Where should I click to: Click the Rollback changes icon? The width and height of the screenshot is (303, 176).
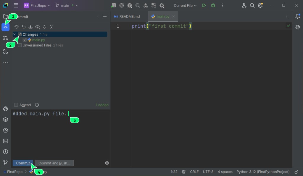(x=24, y=27)
